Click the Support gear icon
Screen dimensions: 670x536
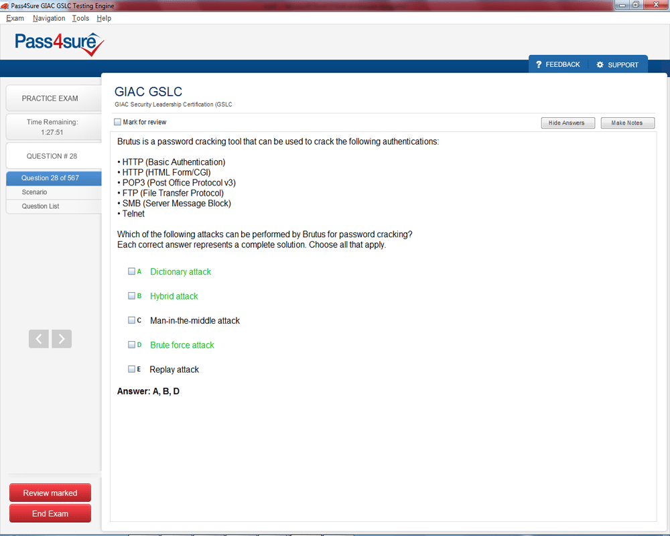600,64
